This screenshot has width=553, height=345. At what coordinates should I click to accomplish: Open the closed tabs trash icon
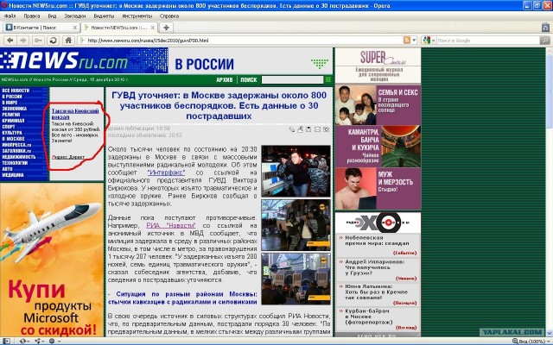point(545,27)
